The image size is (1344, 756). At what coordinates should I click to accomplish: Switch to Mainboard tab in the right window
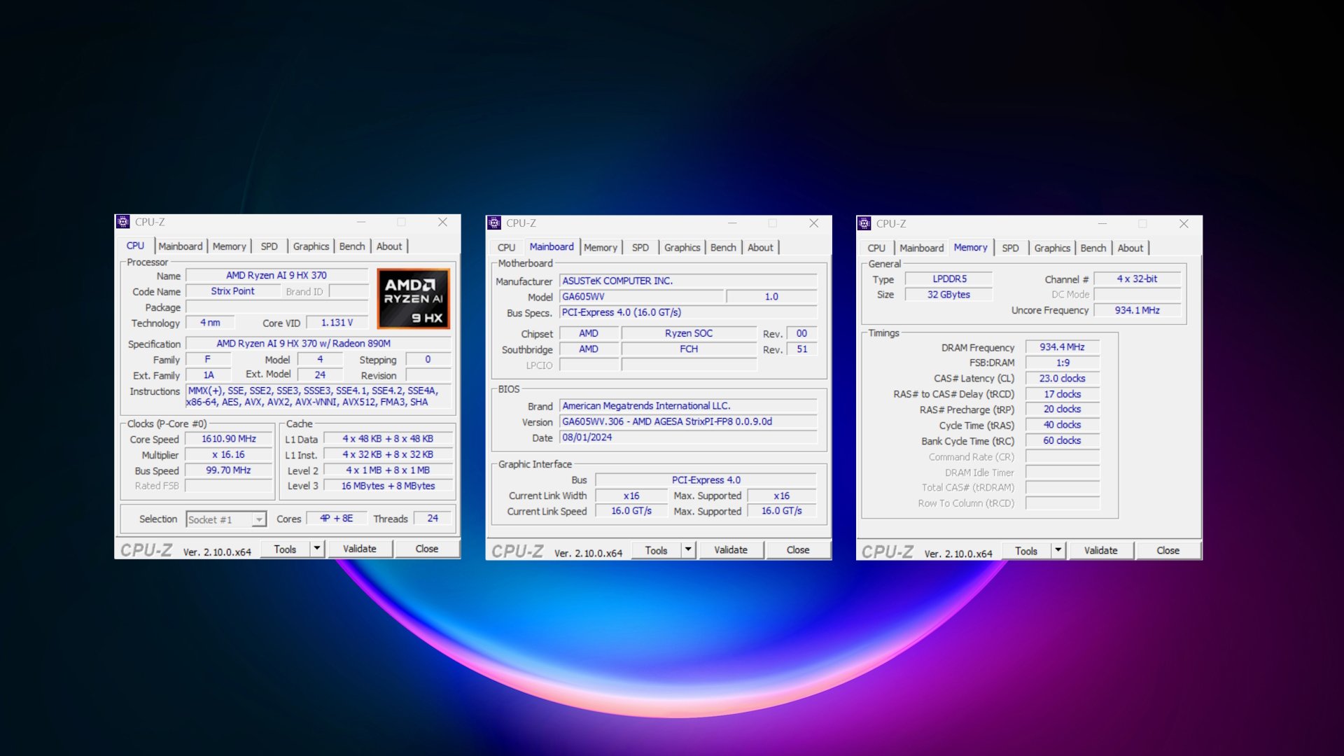922,248
